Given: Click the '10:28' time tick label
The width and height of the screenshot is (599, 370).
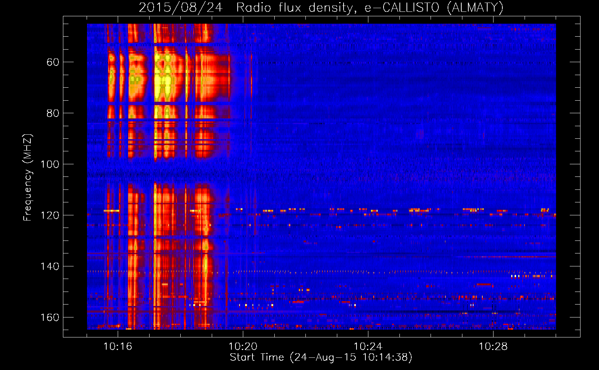Looking at the screenshot, I should [x=493, y=347].
